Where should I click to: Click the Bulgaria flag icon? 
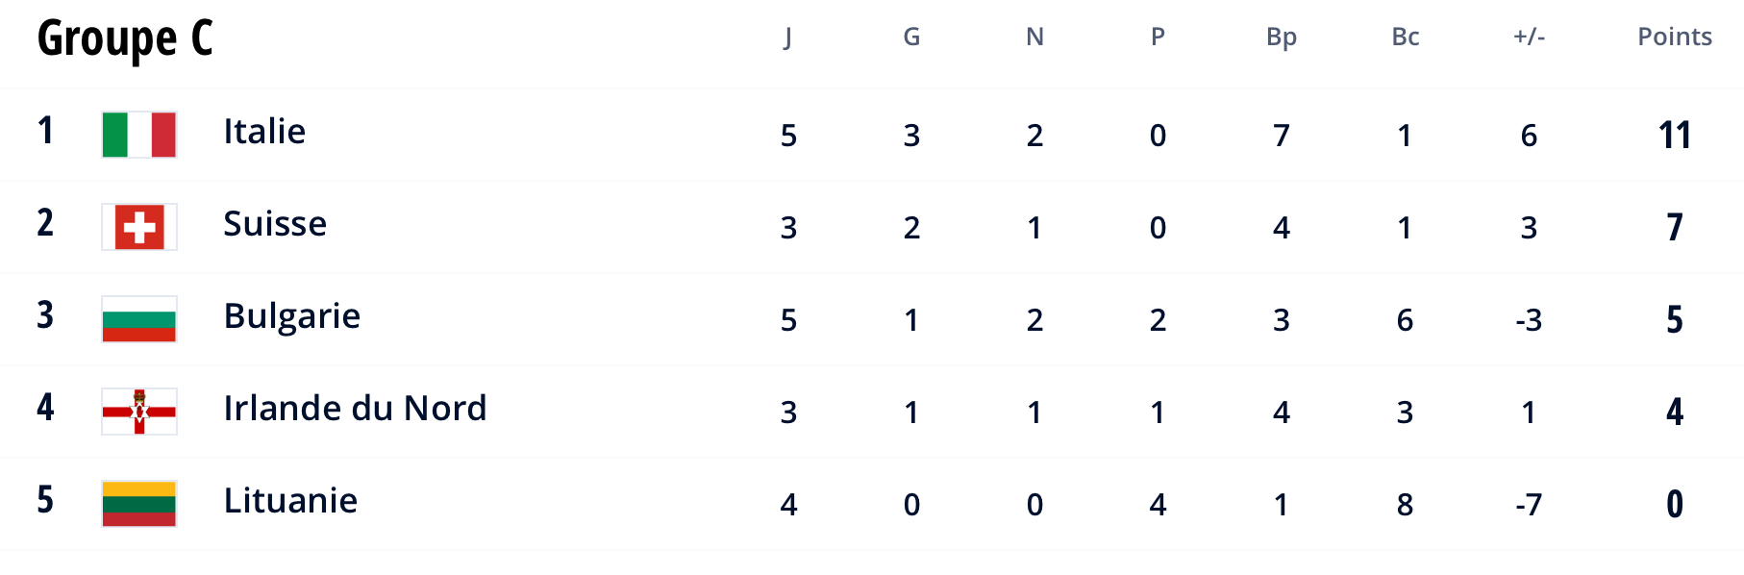point(139,319)
